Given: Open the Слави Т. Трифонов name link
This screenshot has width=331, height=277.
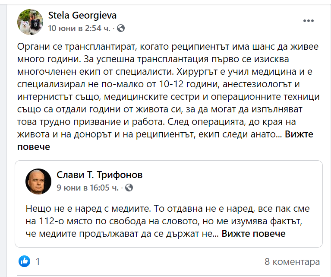Looking at the screenshot, I should pyautogui.click(x=99, y=175).
